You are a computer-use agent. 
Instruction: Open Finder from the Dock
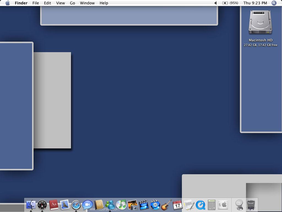[x=31, y=205]
